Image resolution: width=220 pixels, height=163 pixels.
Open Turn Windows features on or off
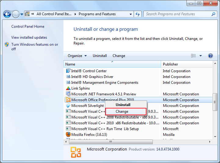(35, 47)
